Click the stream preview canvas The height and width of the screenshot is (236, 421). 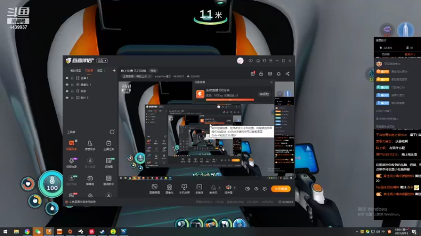206,128
